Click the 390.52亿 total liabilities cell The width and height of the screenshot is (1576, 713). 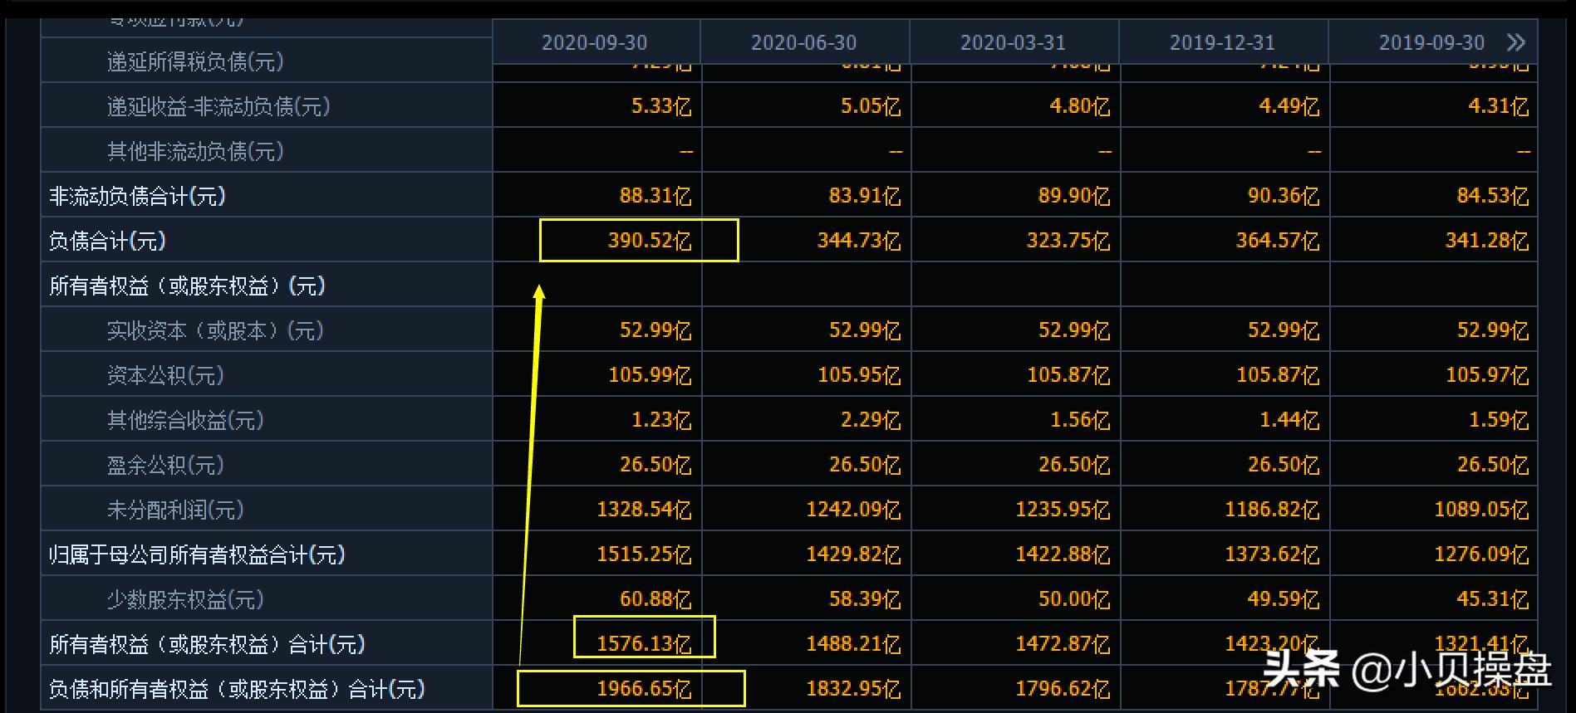pyautogui.click(x=650, y=241)
